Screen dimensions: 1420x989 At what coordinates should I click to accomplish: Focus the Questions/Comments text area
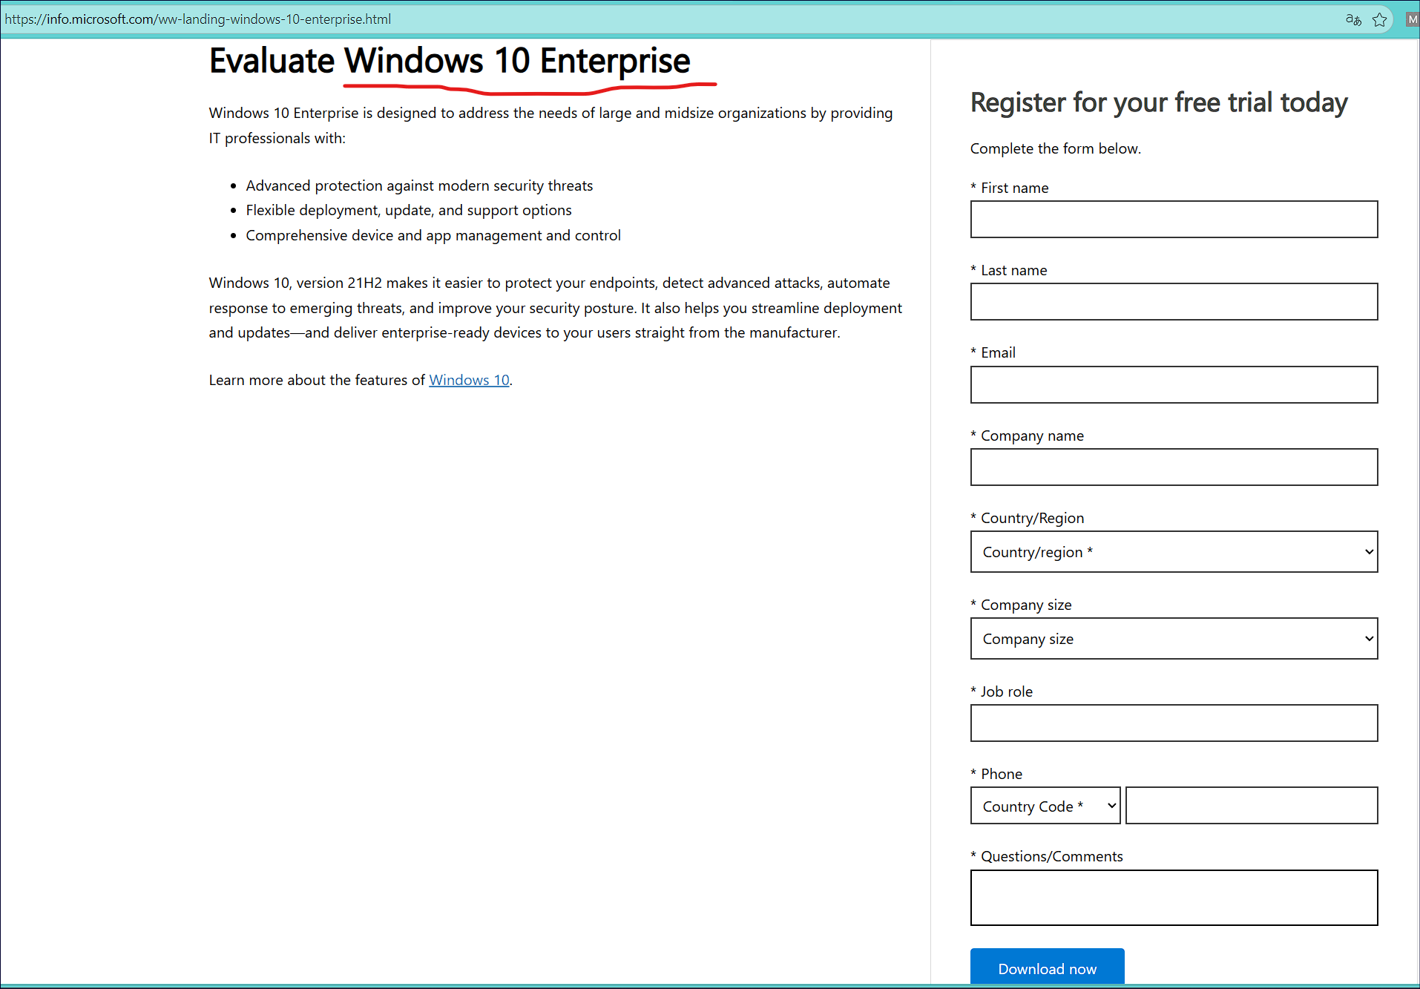(x=1174, y=898)
